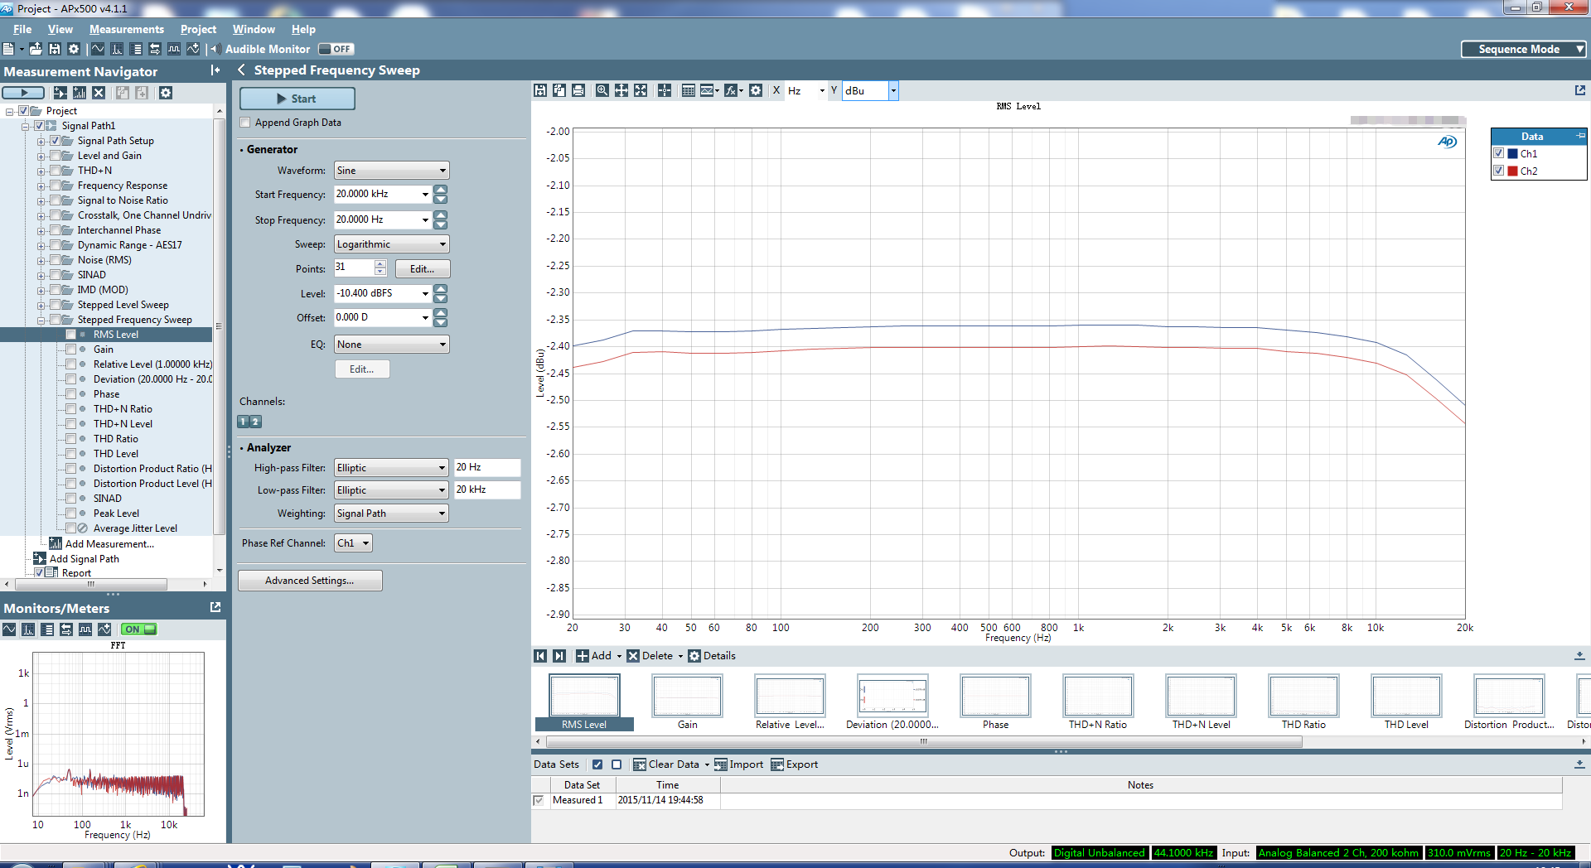Screen dimensions: 1591x868
Task: Click the delete measurement X icon in Navigator
Action: point(99,93)
